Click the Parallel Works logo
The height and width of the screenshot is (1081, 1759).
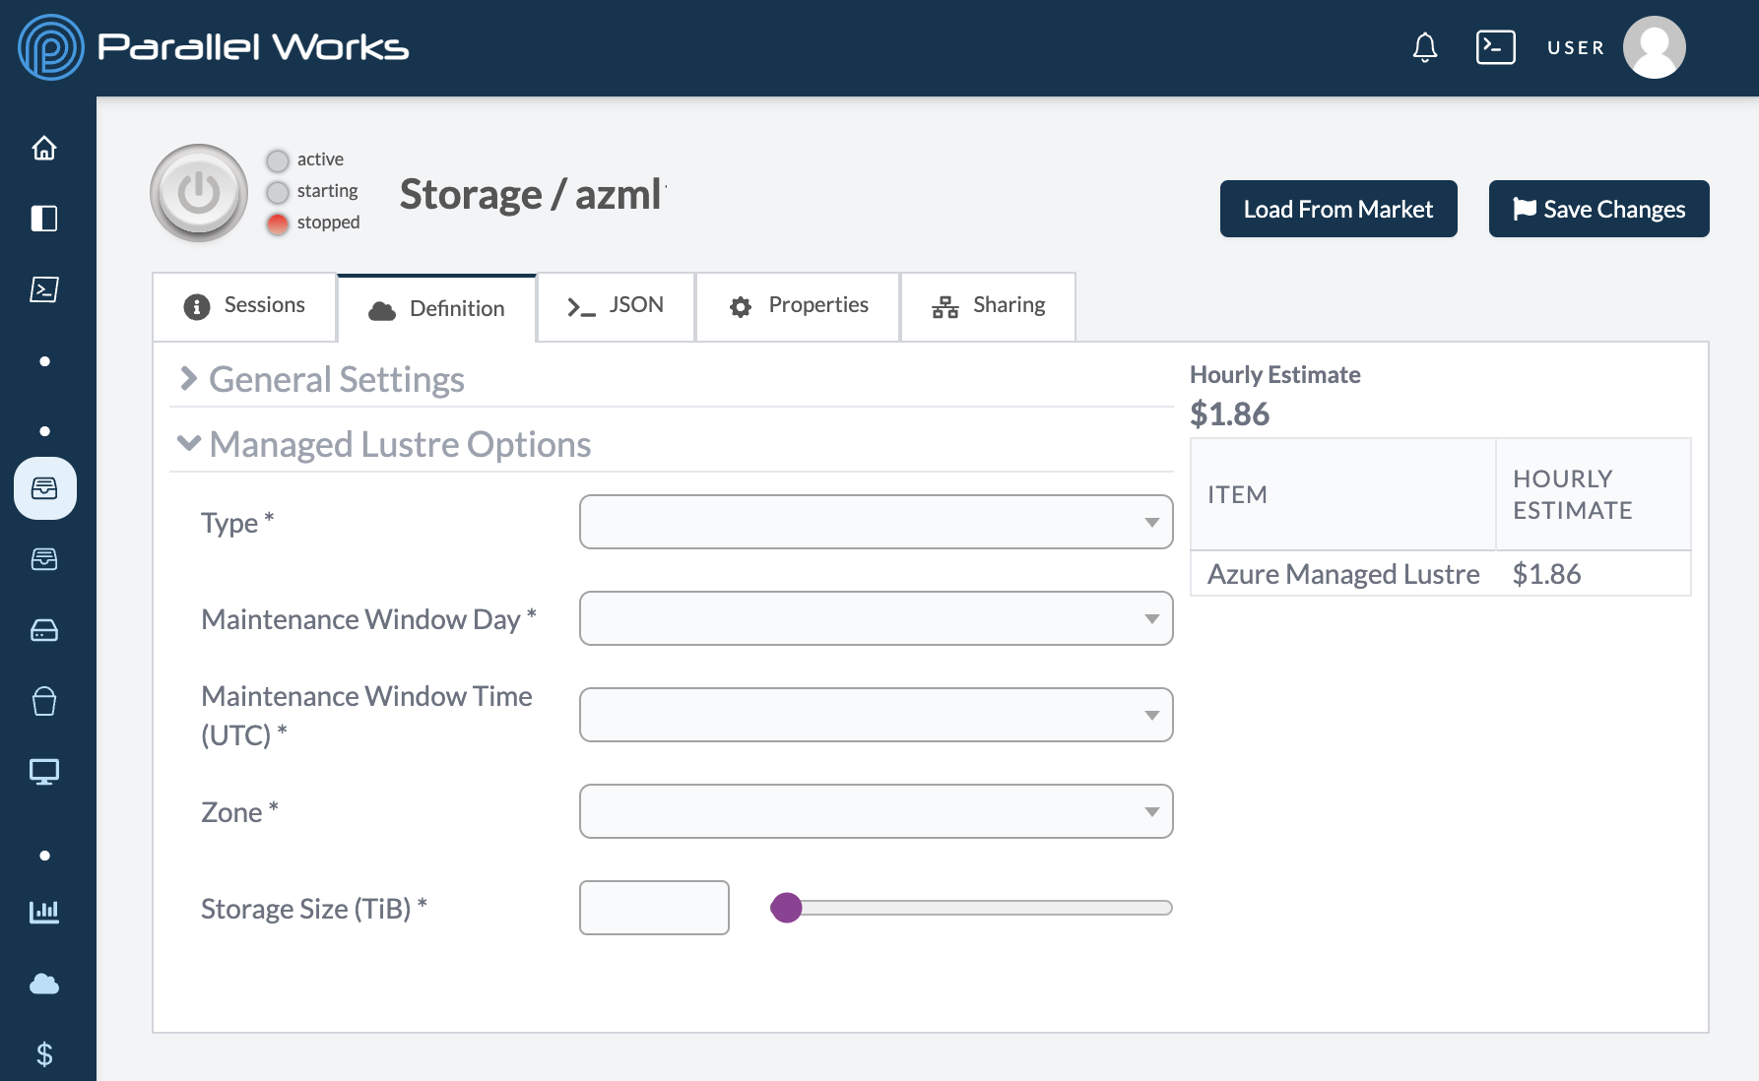[x=214, y=47]
